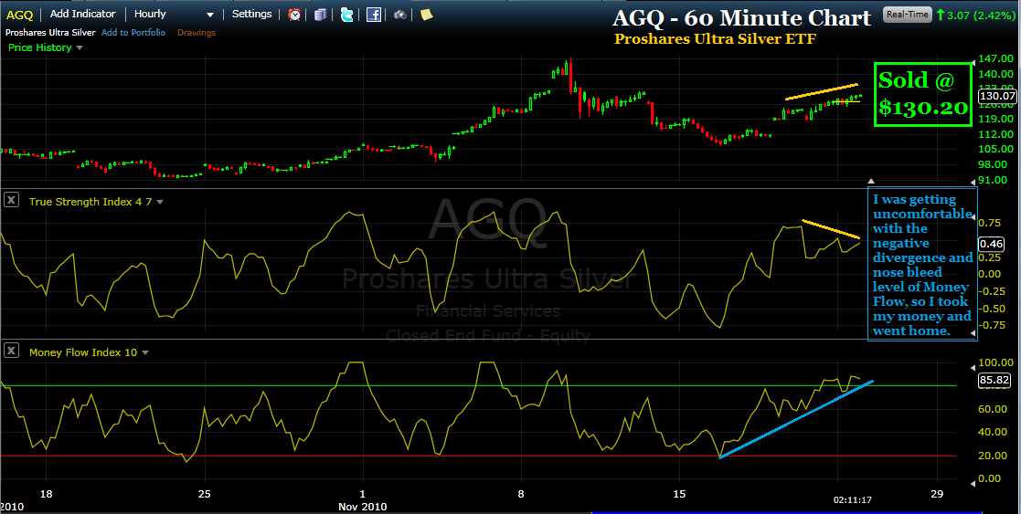
Task: Click the small arrow above 147.00
Action: [x=973, y=64]
